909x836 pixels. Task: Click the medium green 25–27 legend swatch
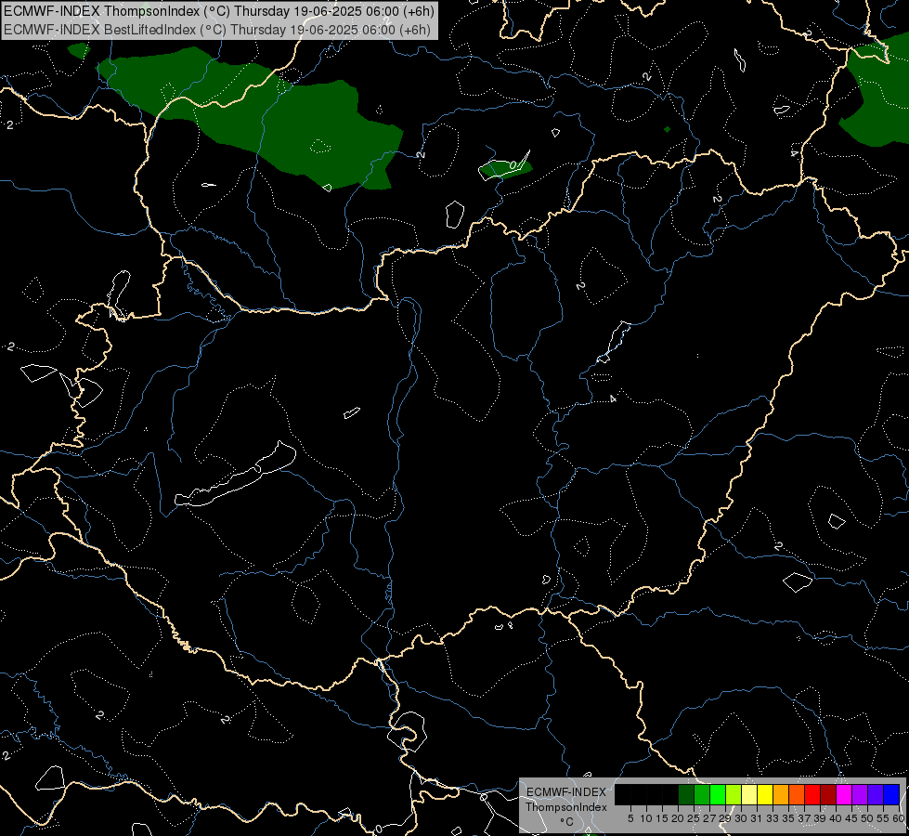(702, 794)
